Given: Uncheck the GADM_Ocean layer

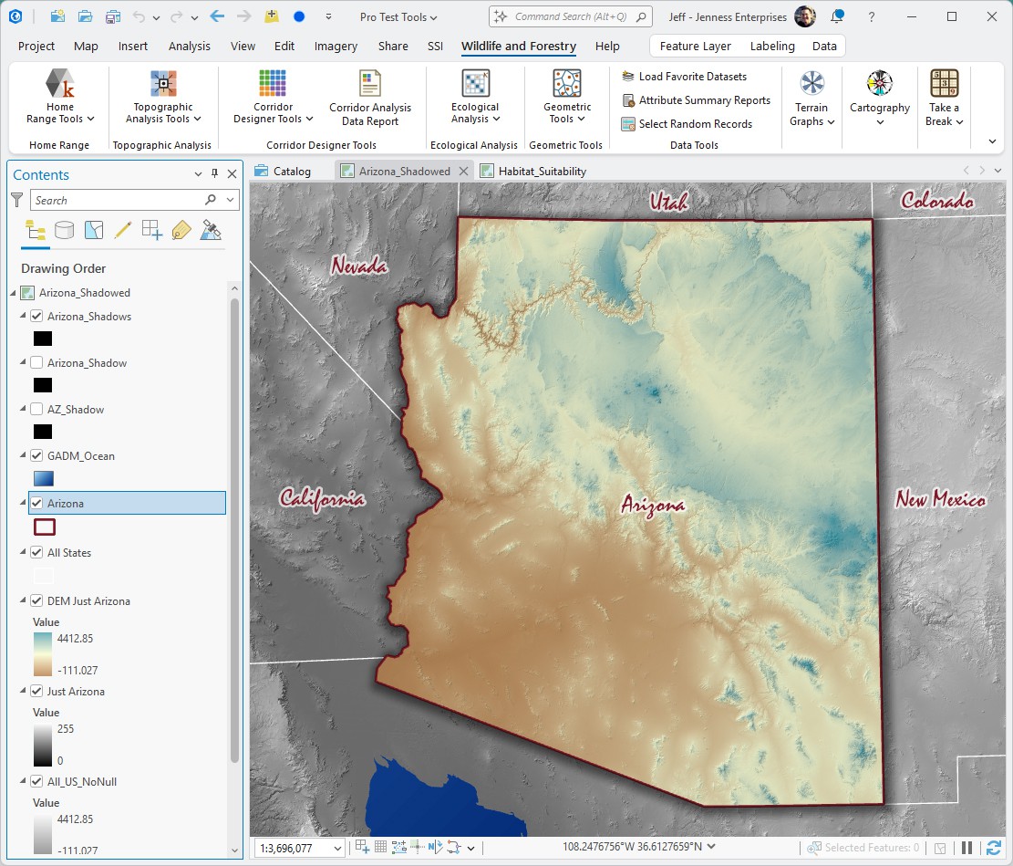Looking at the screenshot, I should point(36,456).
